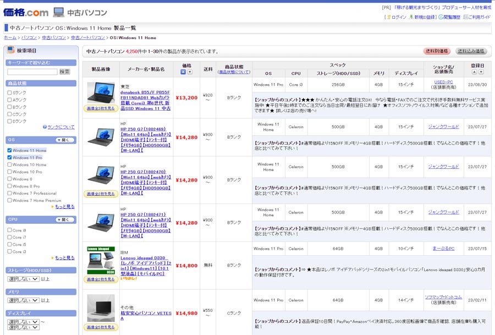Open the Lenovo ideapad D330 listing
495x335 pixels.
tap(146, 266)
